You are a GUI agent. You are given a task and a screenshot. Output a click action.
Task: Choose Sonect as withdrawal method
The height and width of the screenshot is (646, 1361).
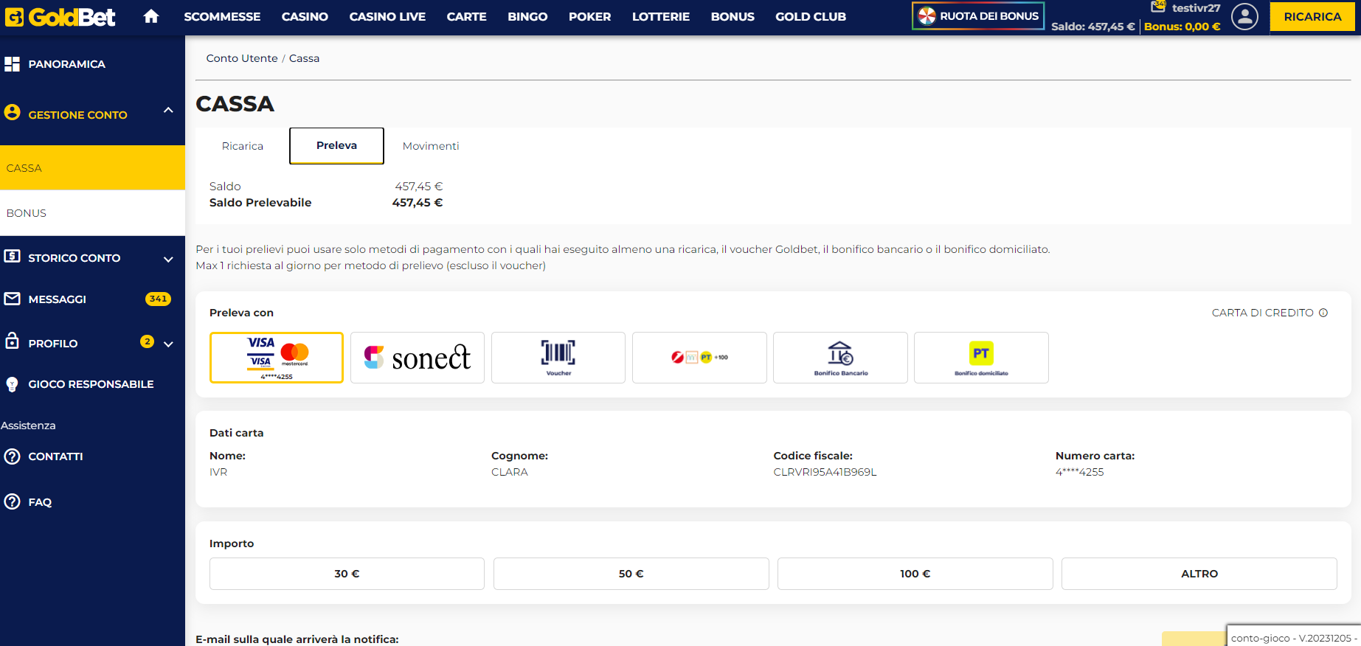pyautogui.click(x=418, y=358)
